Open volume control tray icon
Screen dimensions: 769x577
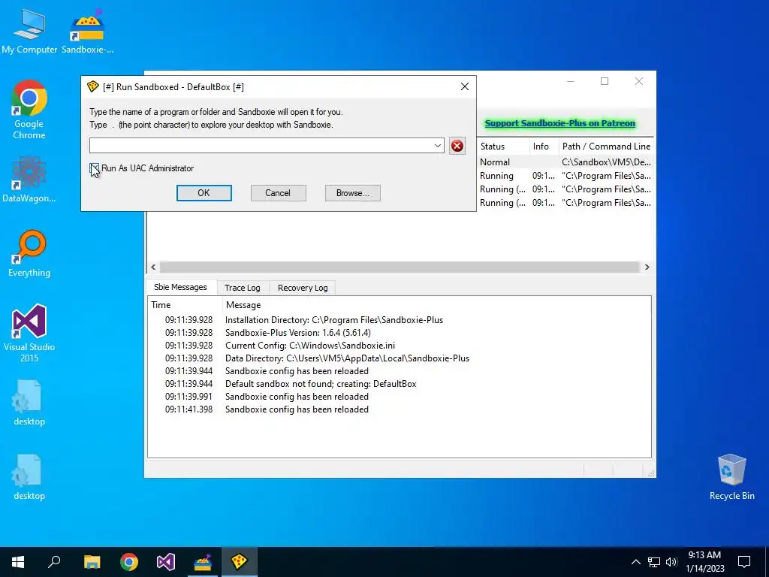click(671, 562)
